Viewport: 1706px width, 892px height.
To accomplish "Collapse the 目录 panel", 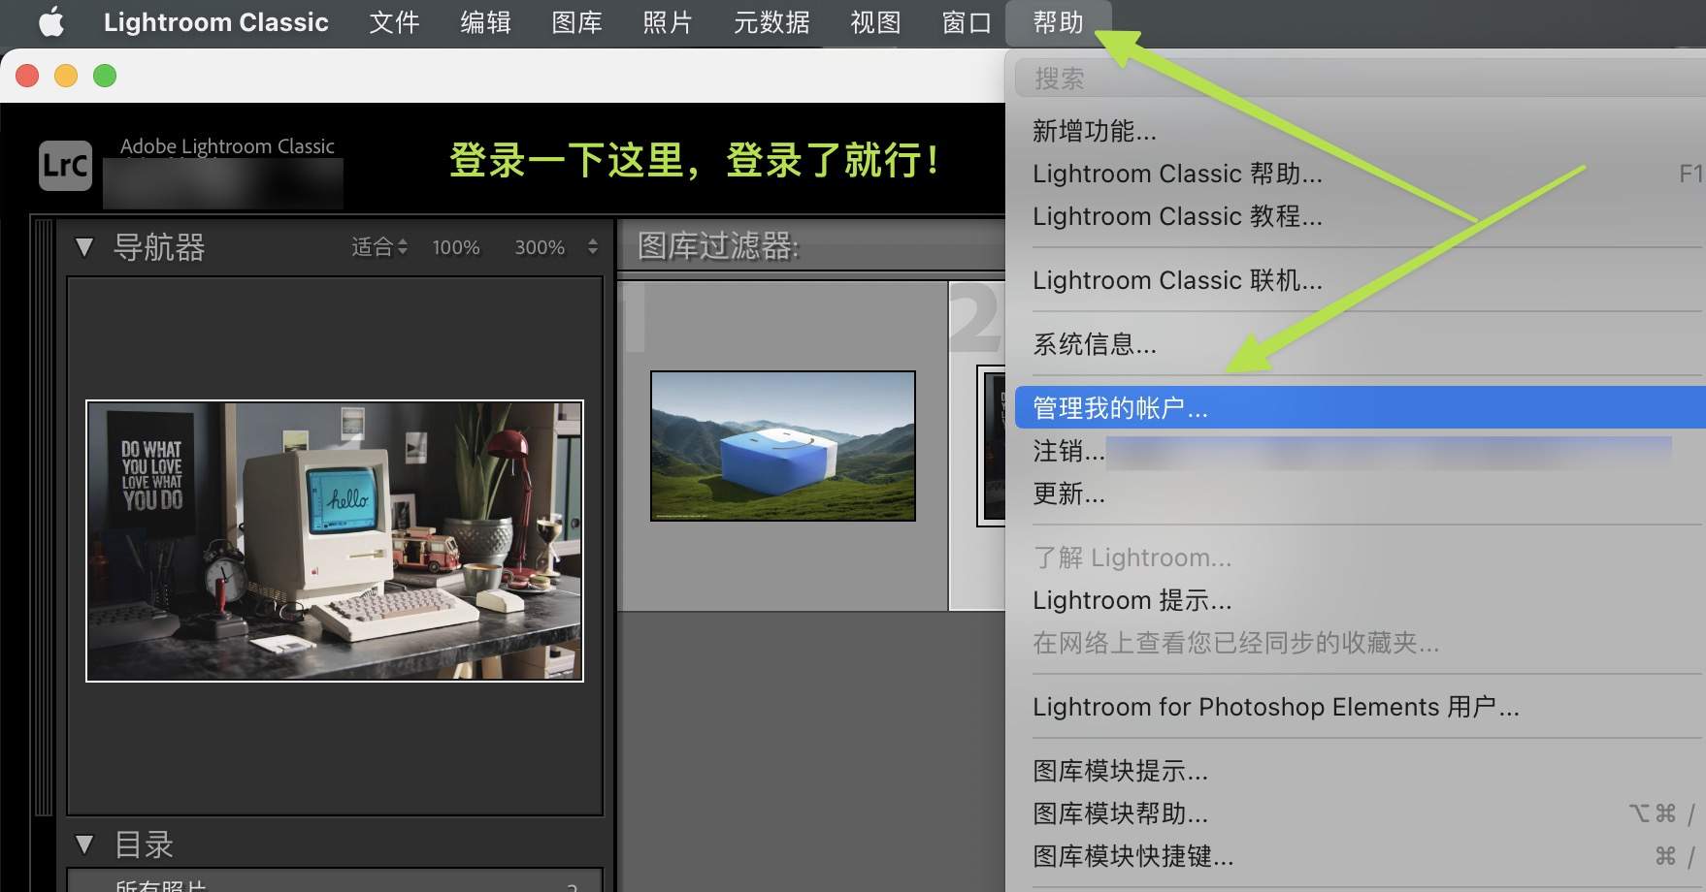I will pos(83,844).
